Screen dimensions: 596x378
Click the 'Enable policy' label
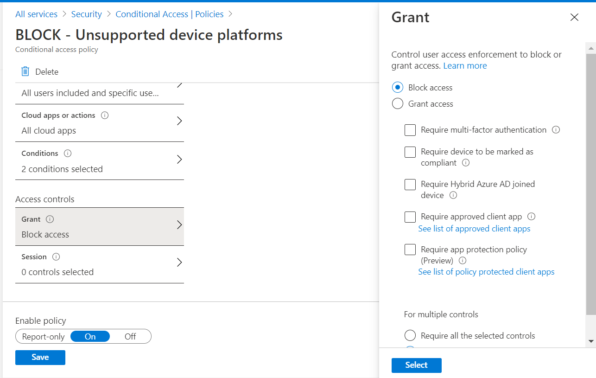pos(41,321)
